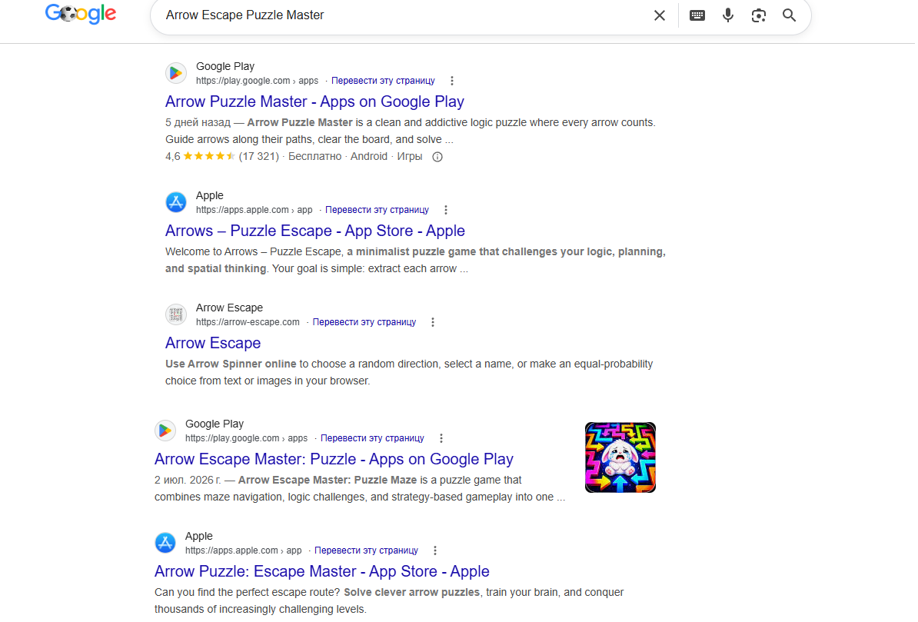Click the 'Use Arrow Spinner online' snippet text
Image resolution: width=918 pixels, height=622 pixels.
click(x=231, y=365)
